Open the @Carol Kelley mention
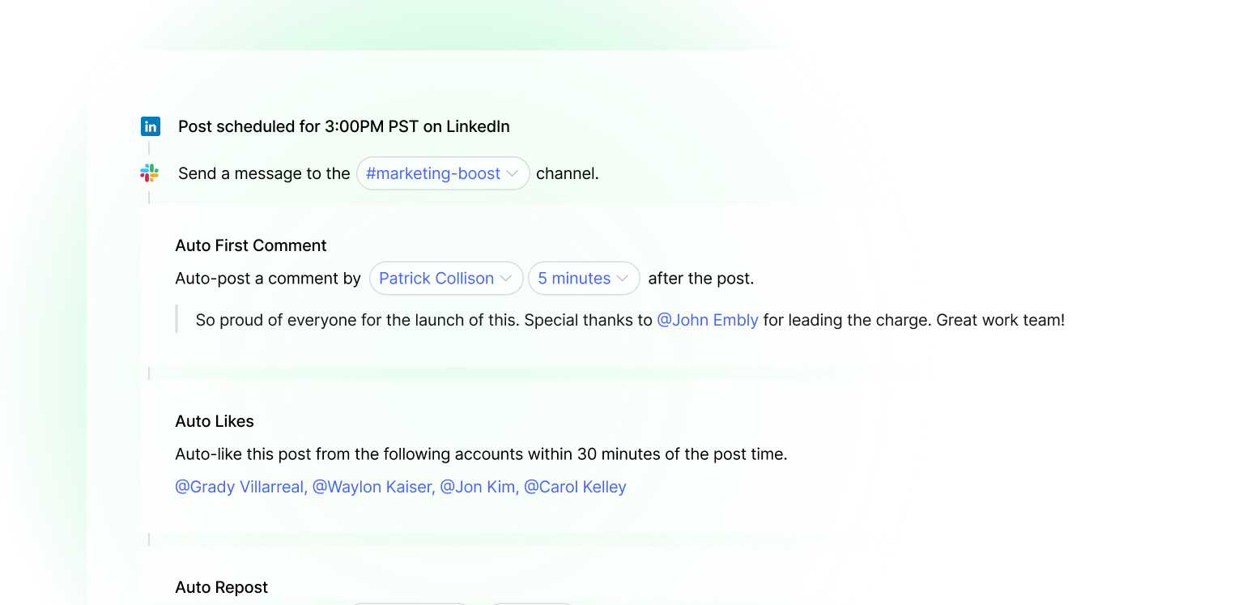1234x605 pixels. 575,487
